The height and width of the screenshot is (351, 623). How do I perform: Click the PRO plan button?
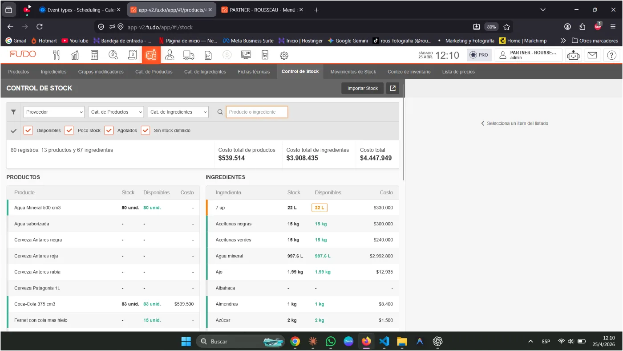point(479,55)
